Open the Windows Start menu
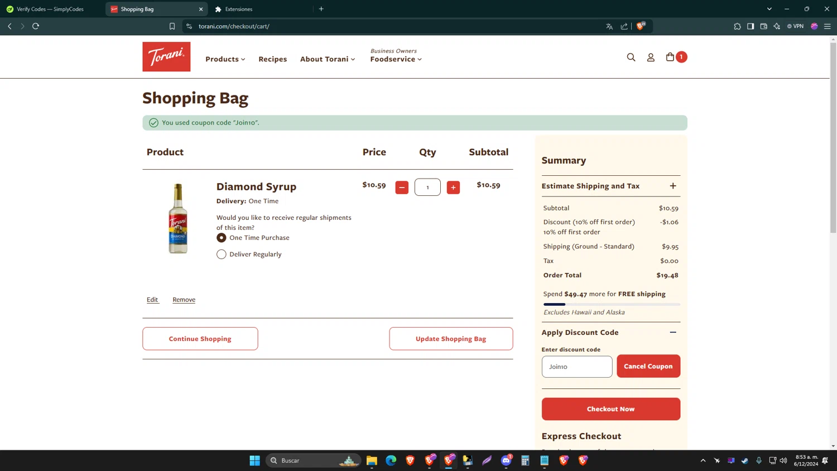The height and width of the screenshot is (471, 837). tap(255, 460)
